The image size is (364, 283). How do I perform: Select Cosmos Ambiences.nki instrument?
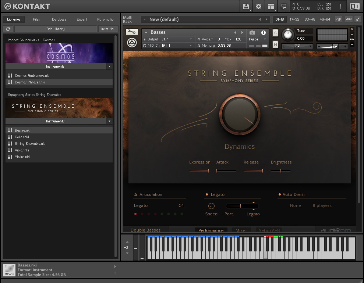[x=59, y=76]
